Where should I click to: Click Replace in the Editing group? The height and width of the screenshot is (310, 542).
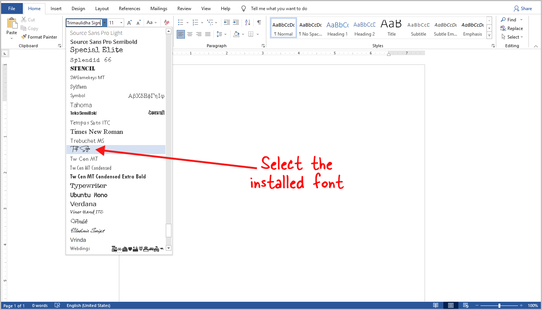pyautogui.click(x=514, y=28)
